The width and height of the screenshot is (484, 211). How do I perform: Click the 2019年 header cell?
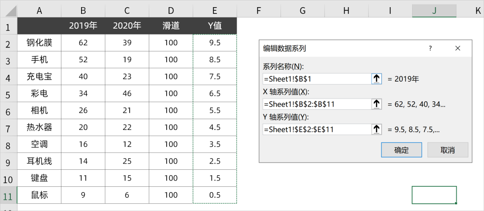(x=83, y=26)
